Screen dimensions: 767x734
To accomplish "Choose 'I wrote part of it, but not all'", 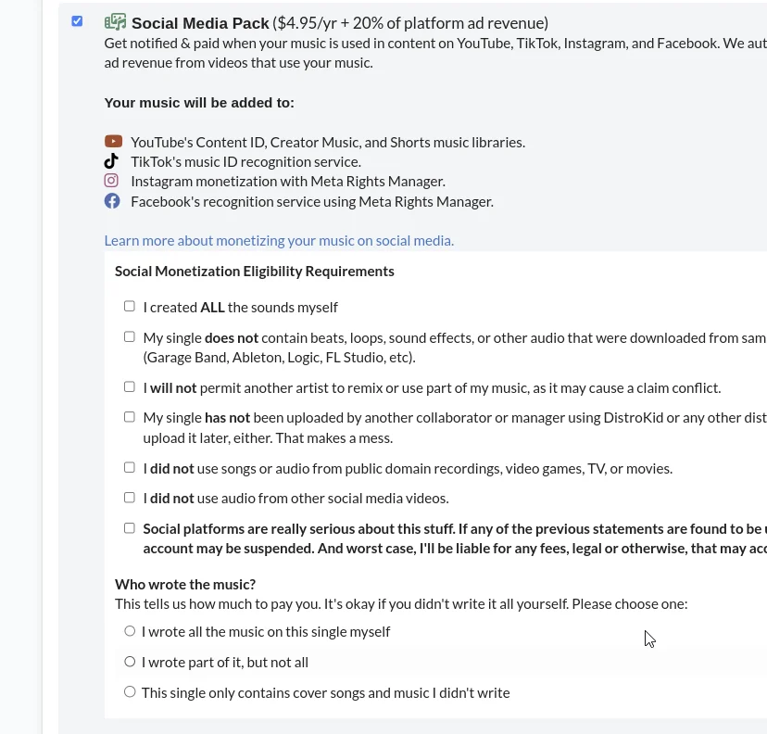I will pos(130,662).
